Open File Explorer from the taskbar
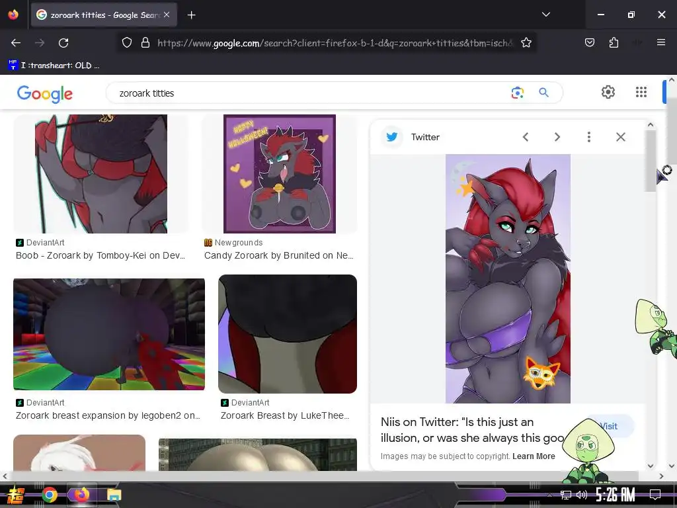The width and height of the screenshot is (677, 508). tap(114, 495)
